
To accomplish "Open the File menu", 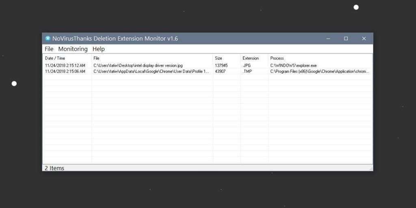I will point(49,49).
